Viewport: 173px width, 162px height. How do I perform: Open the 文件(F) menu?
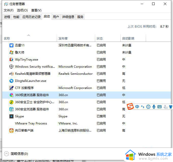pyautogui.click(x=9, y=10)
